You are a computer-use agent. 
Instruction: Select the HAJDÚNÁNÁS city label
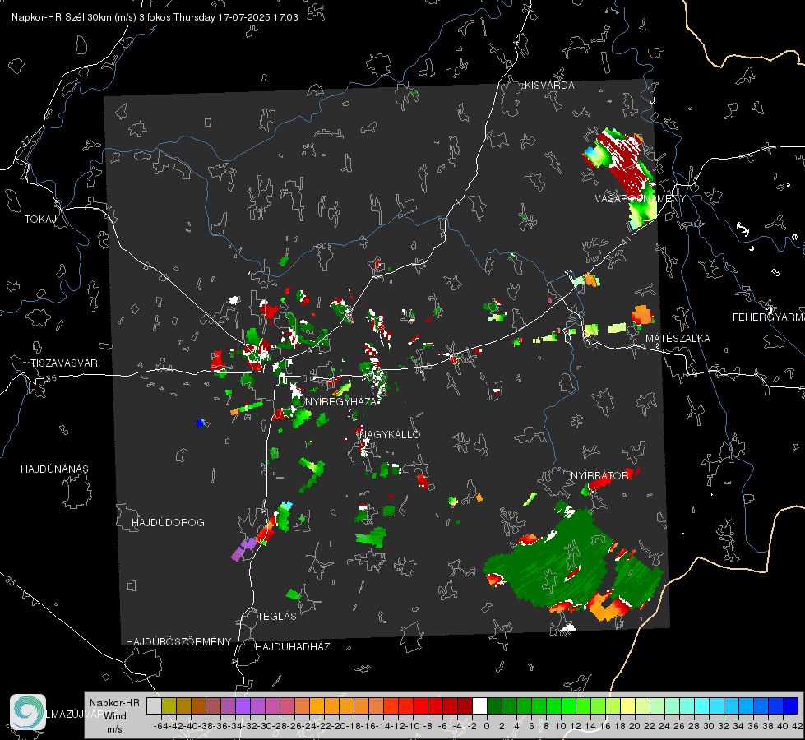54,469
